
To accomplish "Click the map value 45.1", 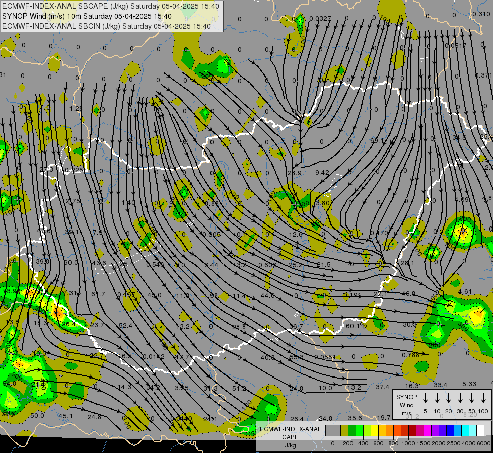I will click(x=65, y=416).
